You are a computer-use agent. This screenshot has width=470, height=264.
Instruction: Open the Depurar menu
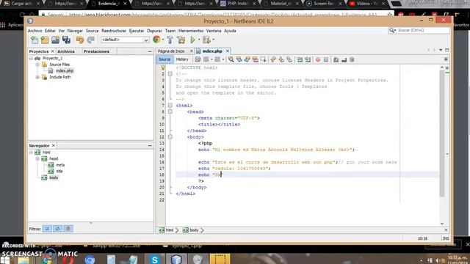(154, 31)
